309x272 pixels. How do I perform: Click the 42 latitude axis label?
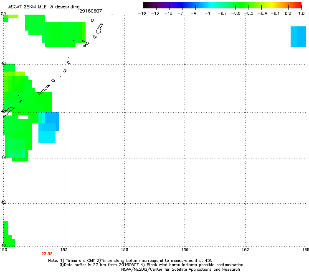tap(3, 202)
